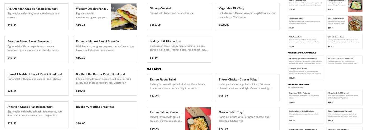The height and width of the screenshot is (130, 365).
Task: Open the Entree Fiesta Salad card
Action: 179,88
